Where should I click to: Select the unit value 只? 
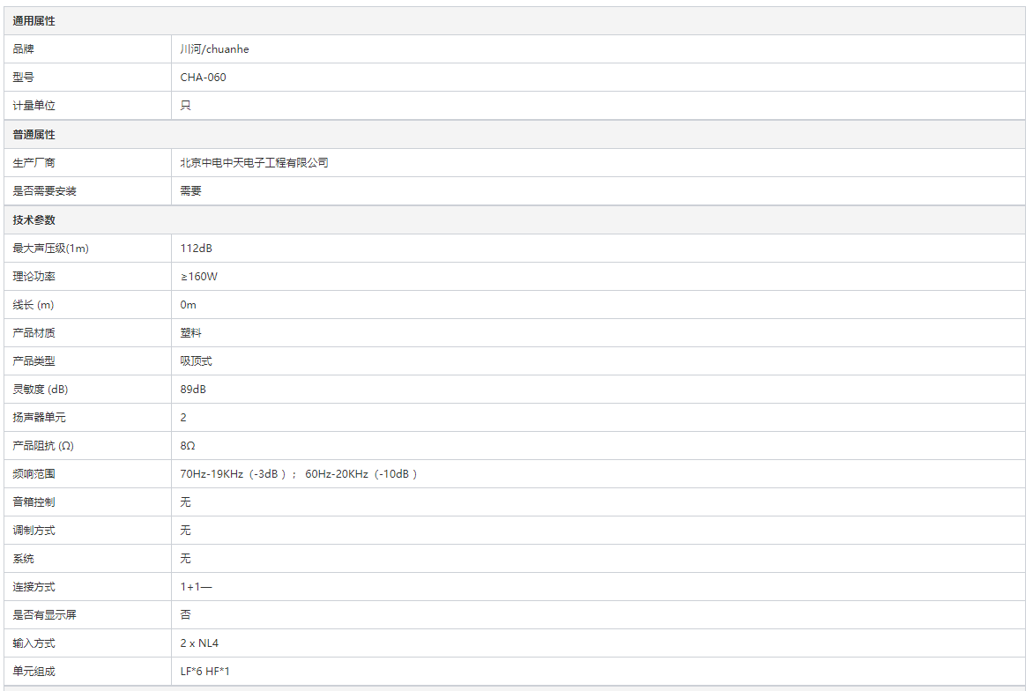pos(185,106)
